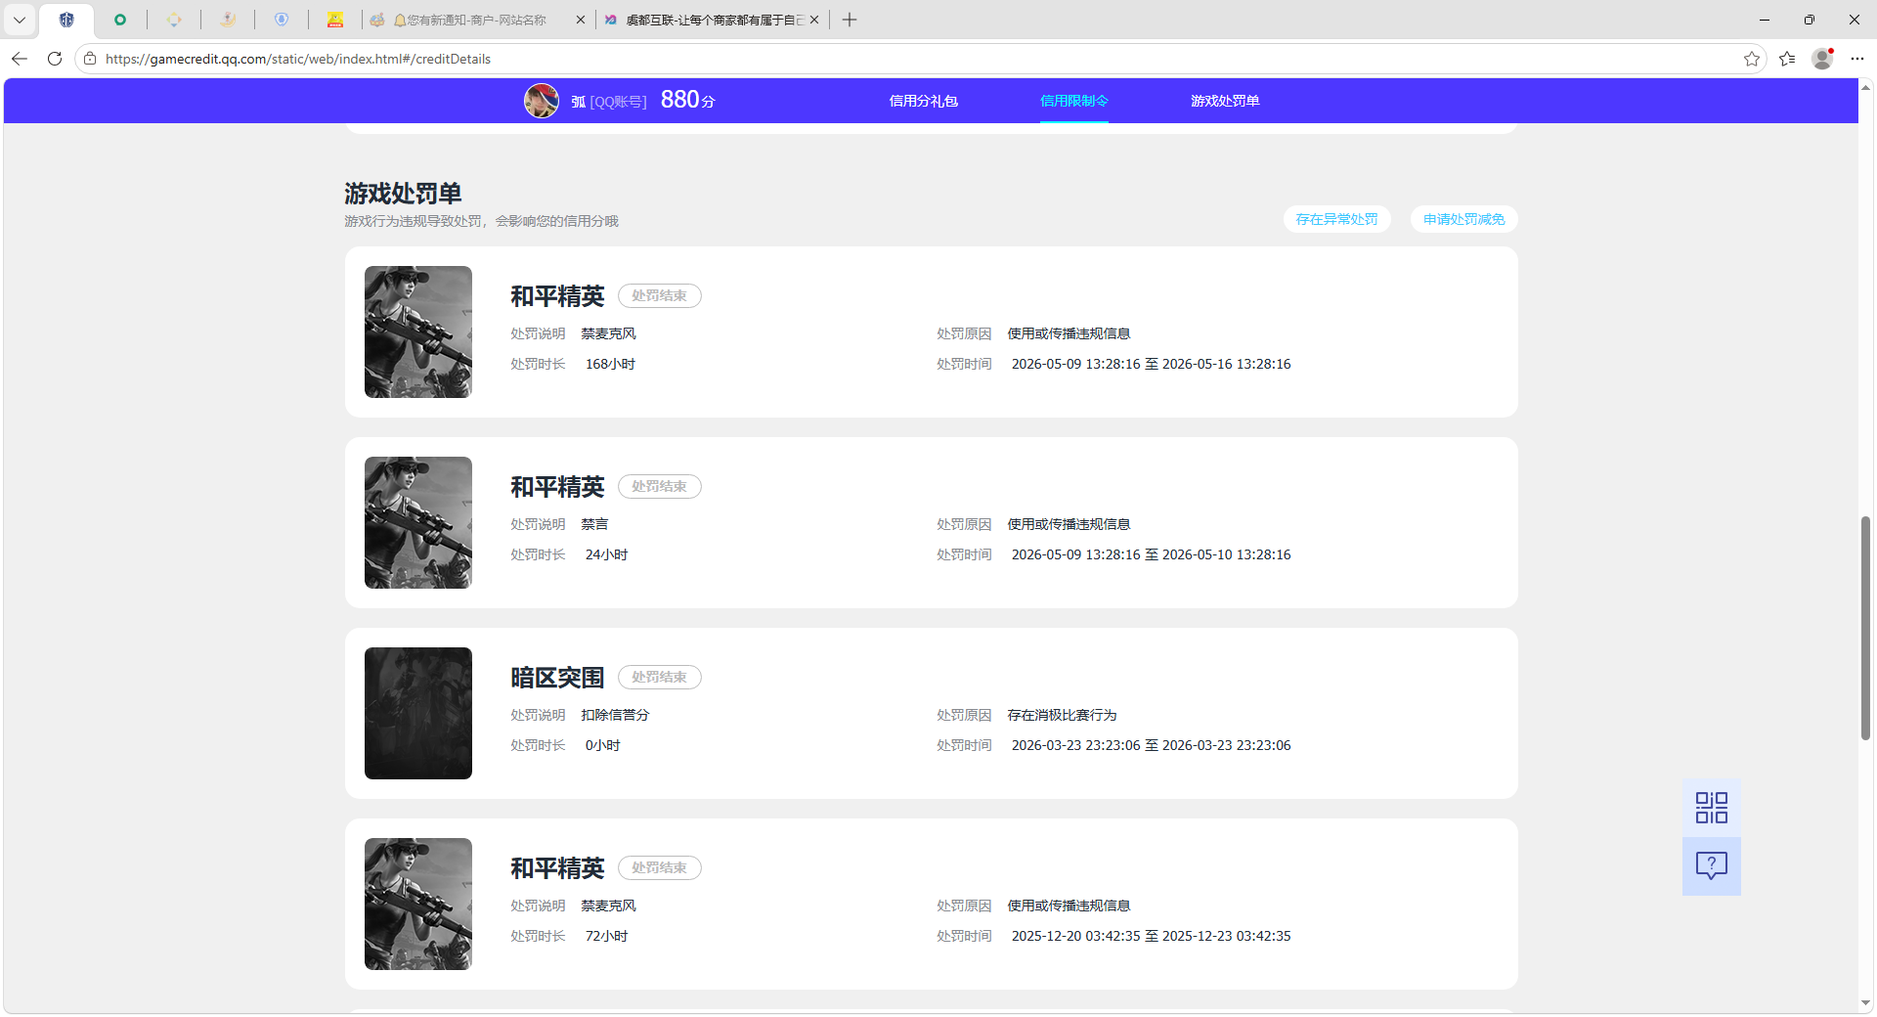
Task: Click the scrollbar up arrow
Action: point(1865,87)
